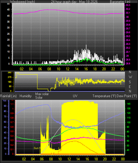Screen dimensions: 138x163
Task: Click the Windspeed (mph) axis title
Action: click(23, 2)
